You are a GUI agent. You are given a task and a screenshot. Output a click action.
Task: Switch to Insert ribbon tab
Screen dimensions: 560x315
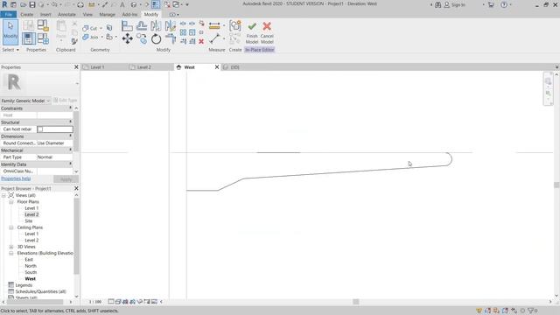[x=45, y=14]
